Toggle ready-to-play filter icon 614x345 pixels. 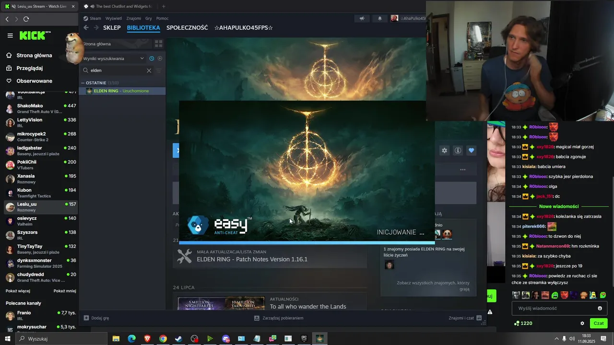tap(160, 58)
